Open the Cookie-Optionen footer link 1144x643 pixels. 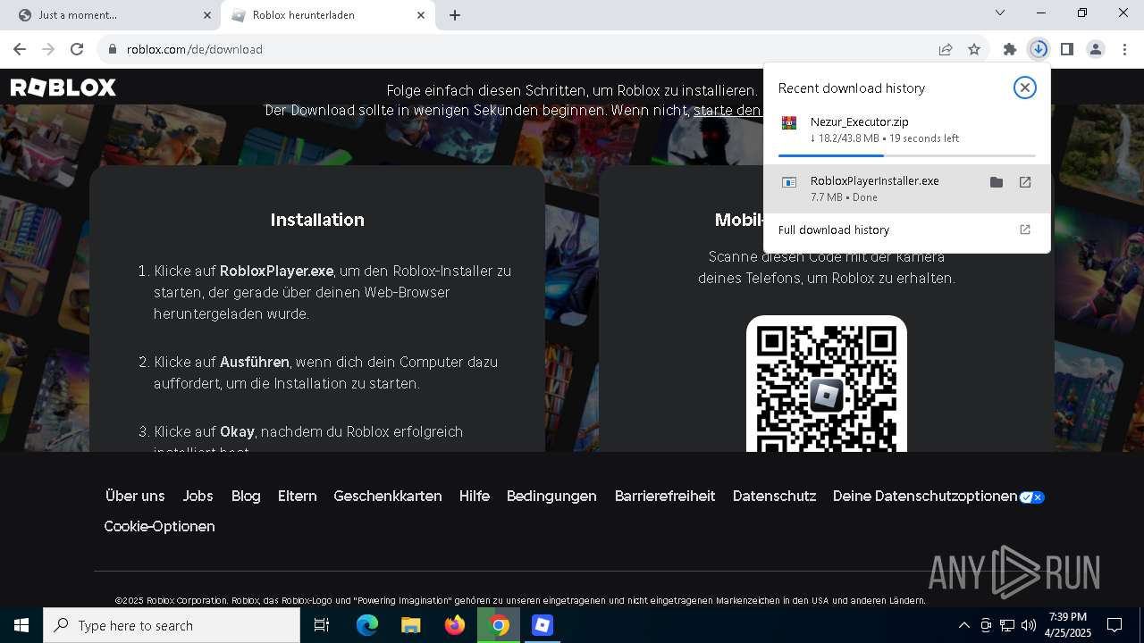159,527
